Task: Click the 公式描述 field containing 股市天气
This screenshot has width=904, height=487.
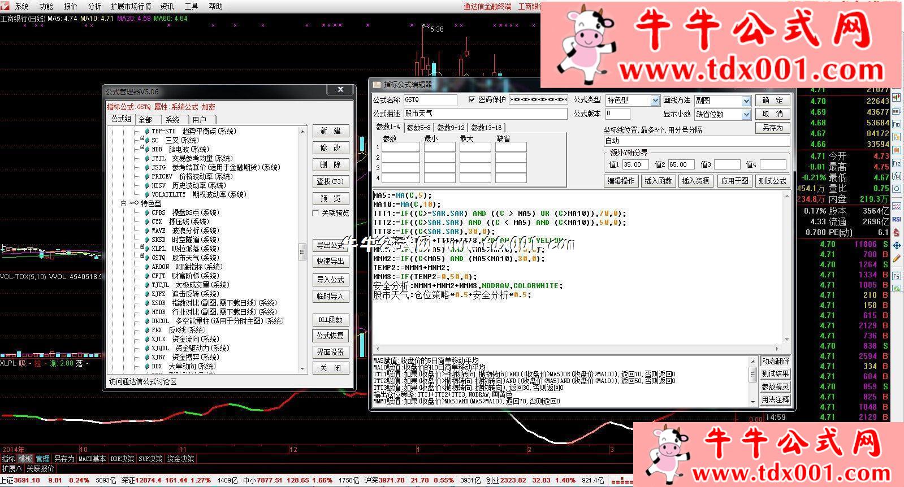Action: point(485,114)
